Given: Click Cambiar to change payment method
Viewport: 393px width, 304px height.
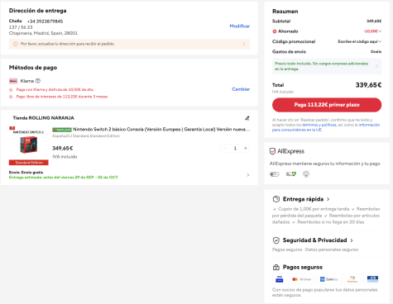Looking at the screenshot, I should click(x=241, y=89).
